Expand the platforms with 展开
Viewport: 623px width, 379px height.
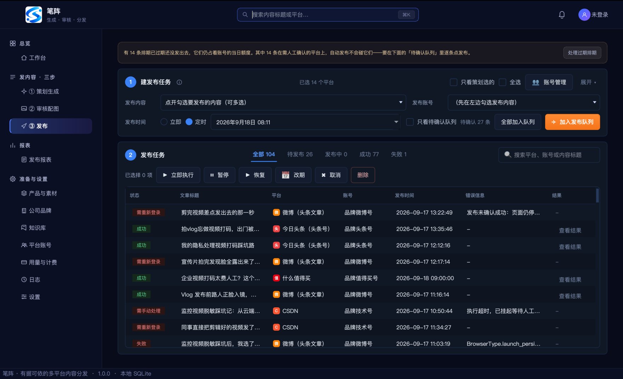click(588, 82)
